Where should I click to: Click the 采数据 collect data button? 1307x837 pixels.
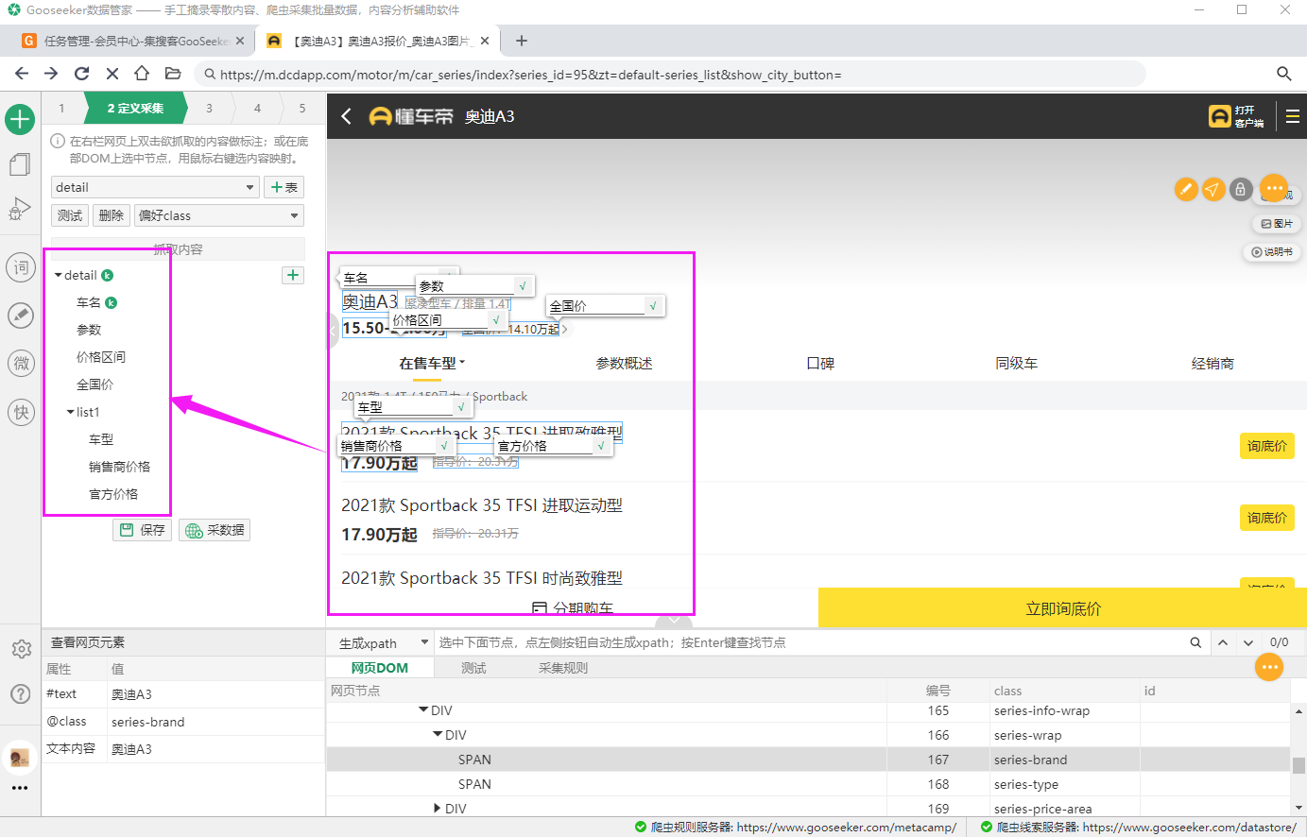tap(215, 530)
